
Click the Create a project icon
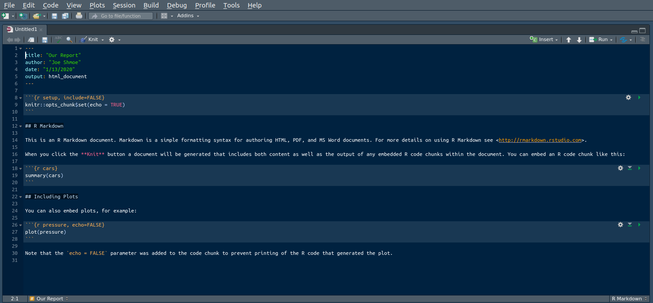(23, 16)
